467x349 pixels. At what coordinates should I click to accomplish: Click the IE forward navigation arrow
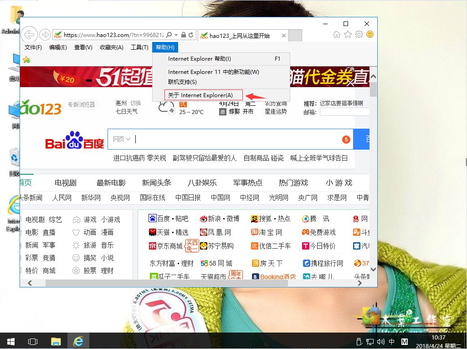pos(45,35)
